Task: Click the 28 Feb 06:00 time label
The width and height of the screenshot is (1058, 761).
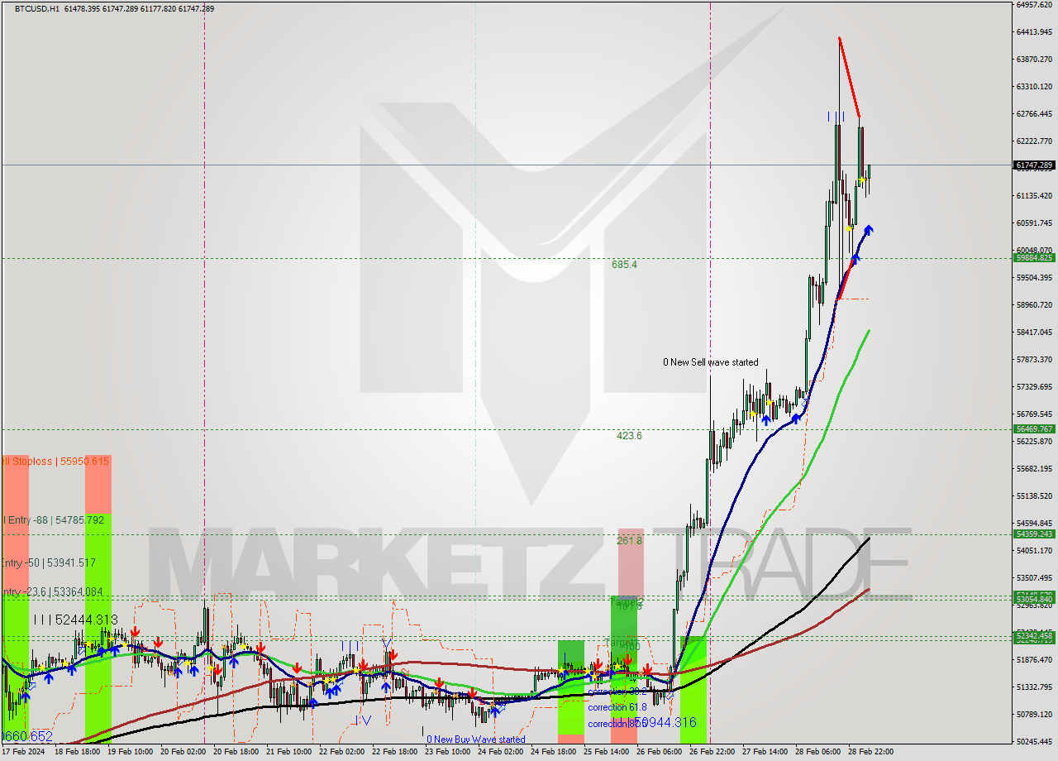Action: coord(817,752)
